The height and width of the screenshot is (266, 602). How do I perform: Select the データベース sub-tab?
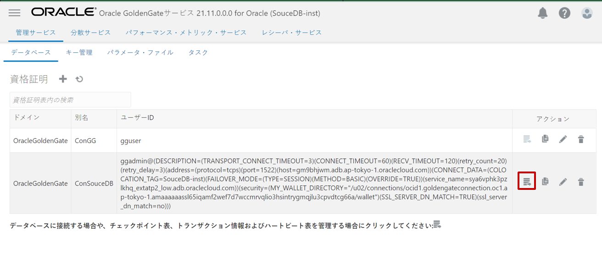pos(31,52)
